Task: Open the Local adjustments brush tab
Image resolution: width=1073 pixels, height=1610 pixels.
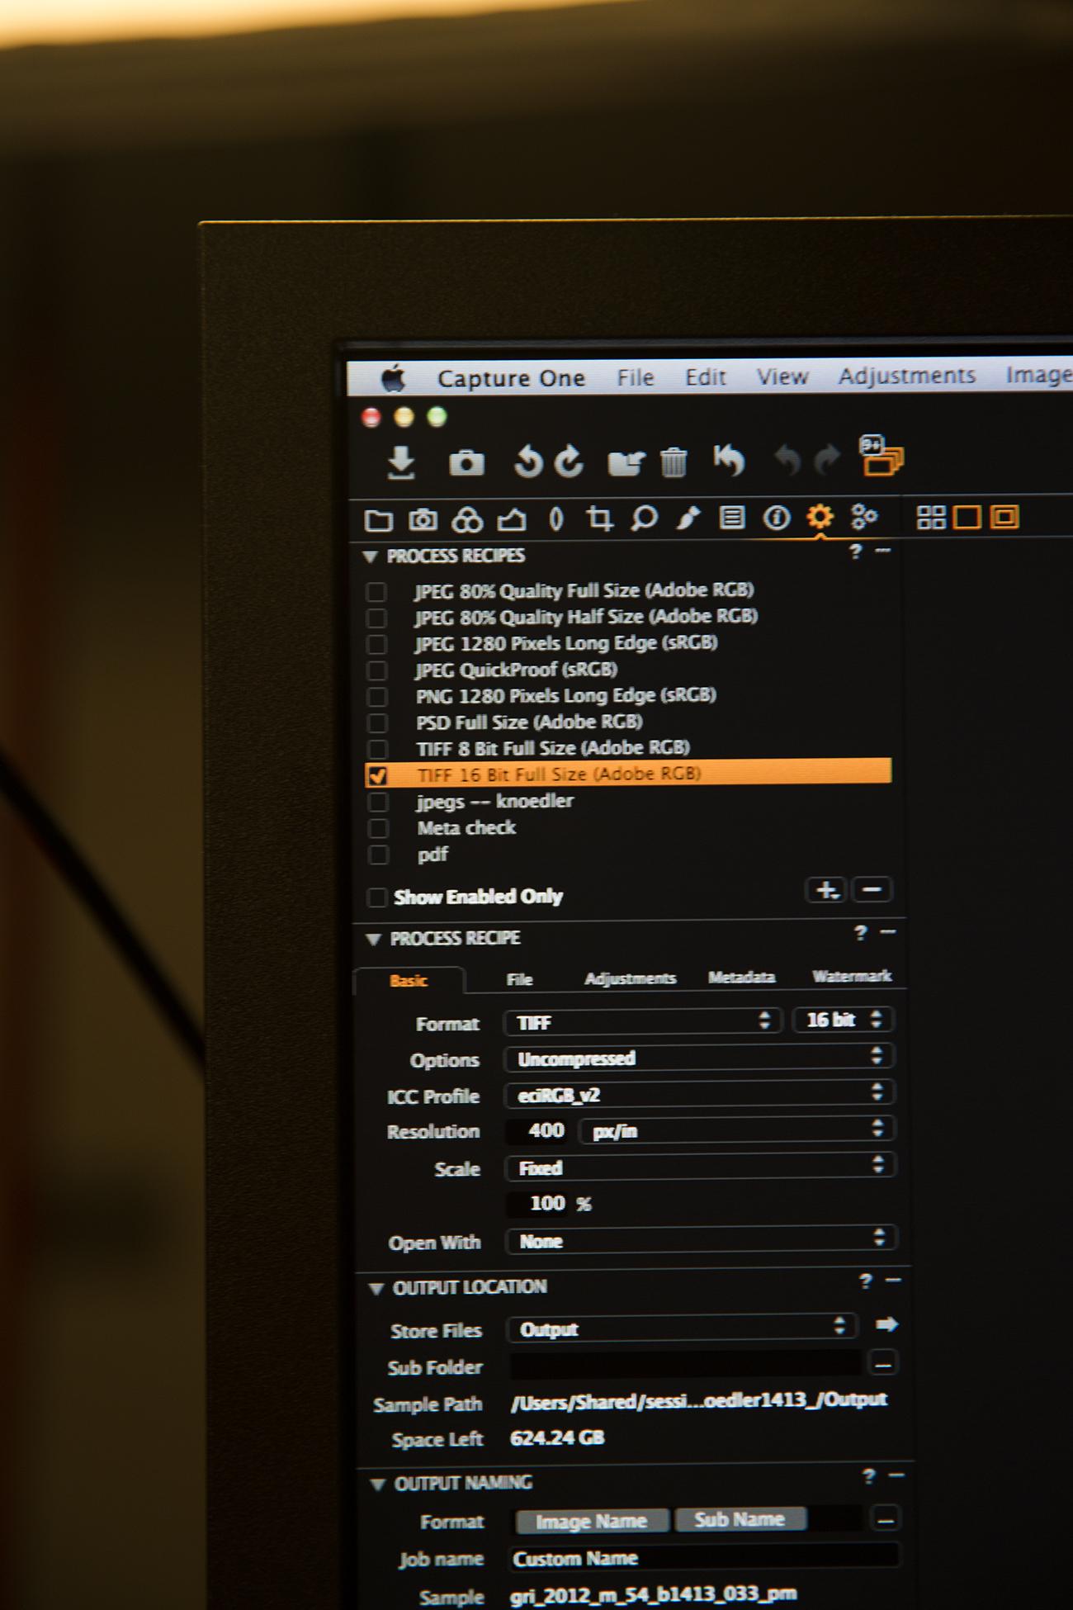Action: [688, 518]
